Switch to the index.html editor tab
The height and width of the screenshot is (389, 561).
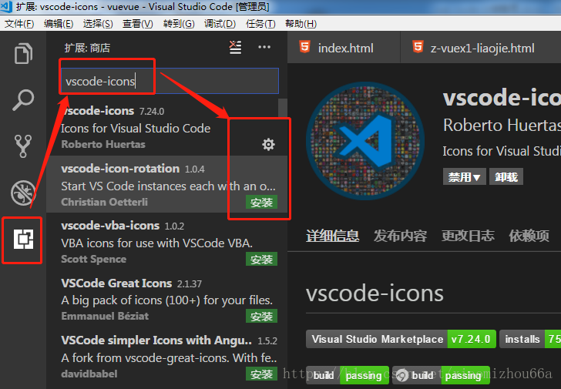coord(344,47)
